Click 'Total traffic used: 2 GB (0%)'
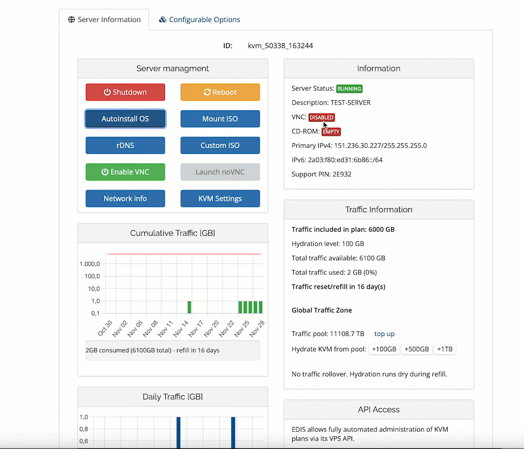 coord(334,273)
